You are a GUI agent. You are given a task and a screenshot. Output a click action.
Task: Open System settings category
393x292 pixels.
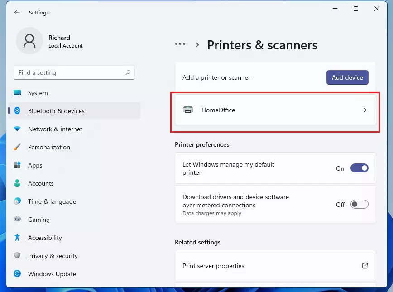pyautogui.click(x=74, y=93)
